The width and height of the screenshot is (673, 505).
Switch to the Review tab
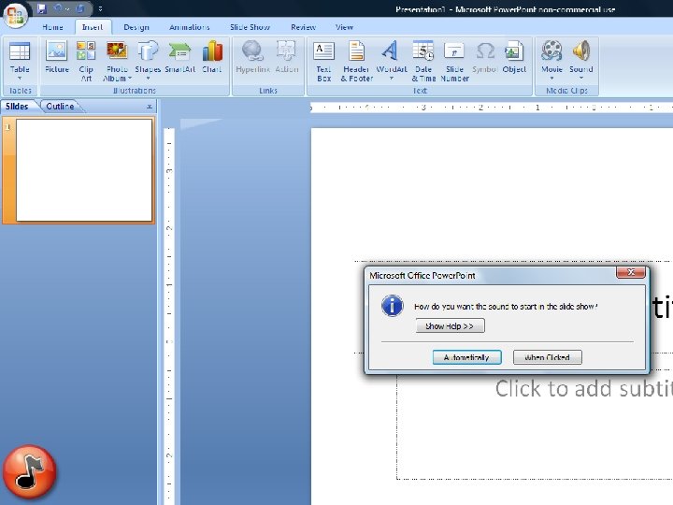point(303,27)
